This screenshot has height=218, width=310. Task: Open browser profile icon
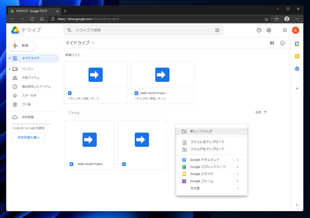pos(287,19)
